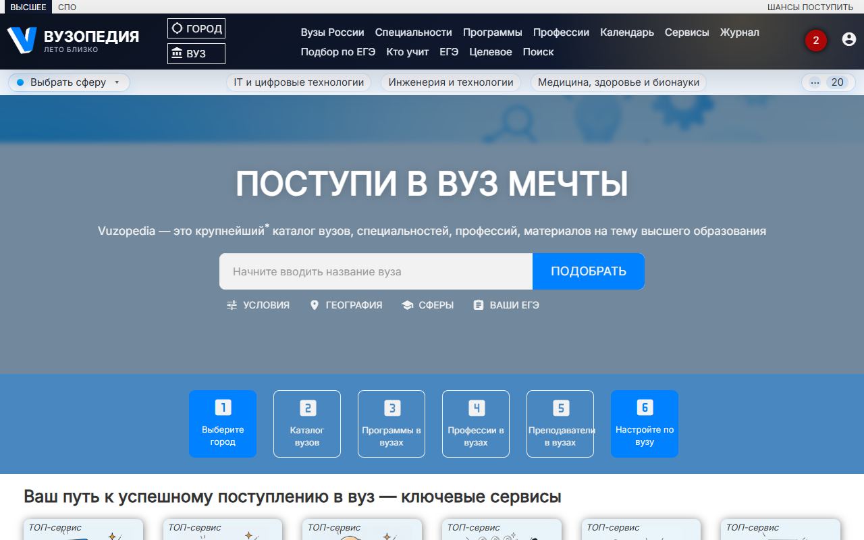
Task: Select IT и цифровые технологии sphere chip
Action: 299,82
